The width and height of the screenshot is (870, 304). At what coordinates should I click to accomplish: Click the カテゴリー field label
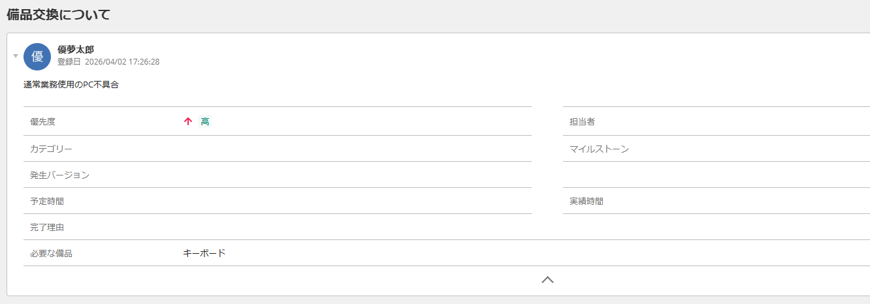point(51,149)
